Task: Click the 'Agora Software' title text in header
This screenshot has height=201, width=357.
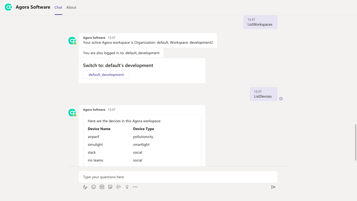Action: pyautogui.click(x=33, y=7)
